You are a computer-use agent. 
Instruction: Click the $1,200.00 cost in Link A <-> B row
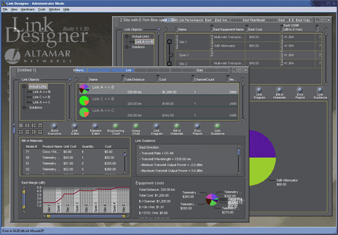[x=170, y=92]
